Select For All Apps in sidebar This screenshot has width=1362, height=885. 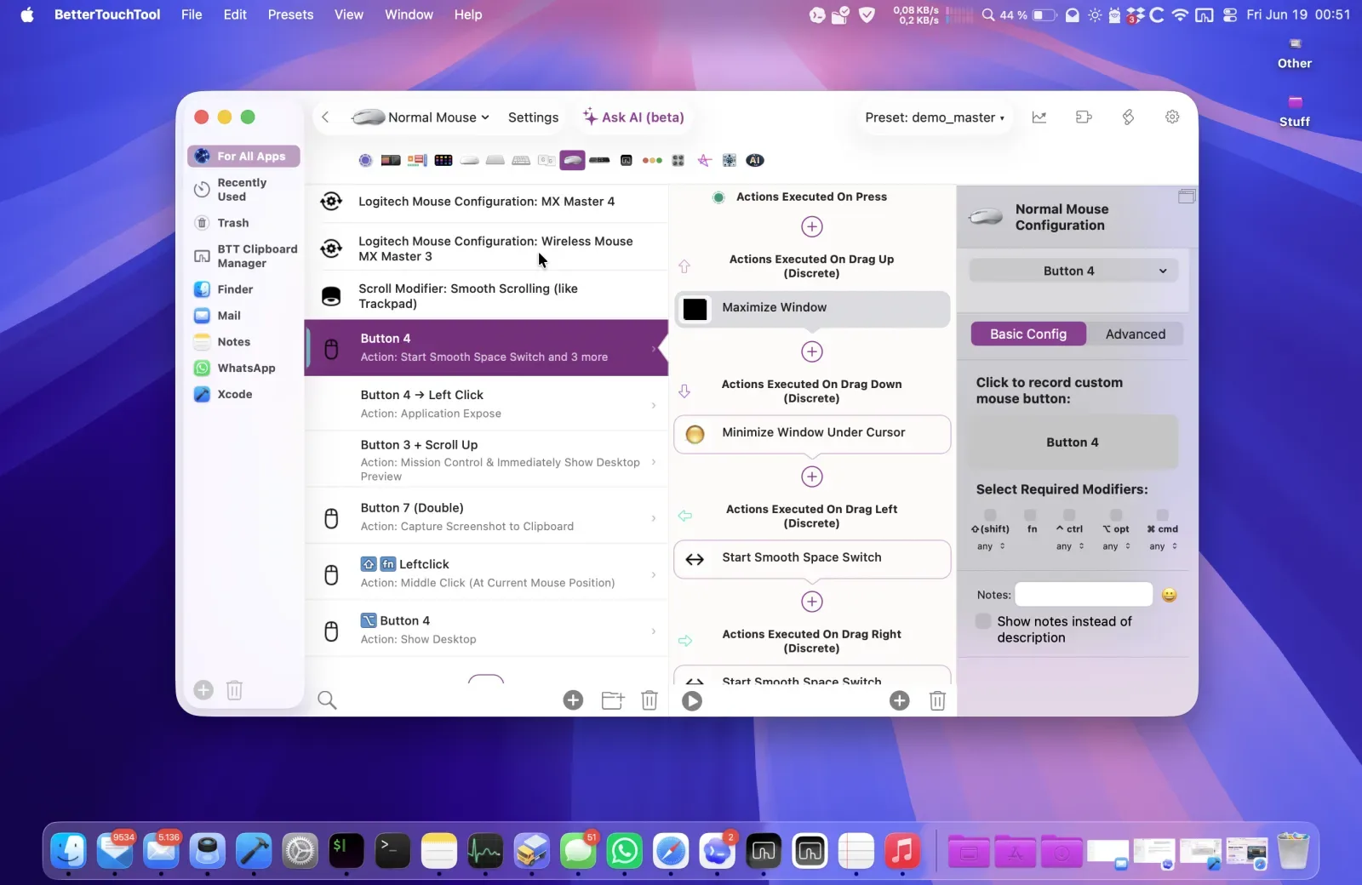(243, 156)
